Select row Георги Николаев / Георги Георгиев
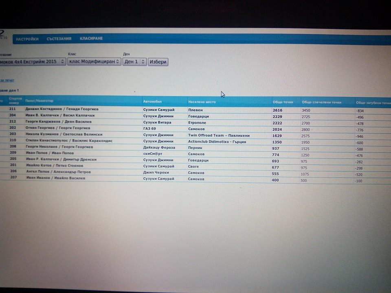 (x=195, y=147)
